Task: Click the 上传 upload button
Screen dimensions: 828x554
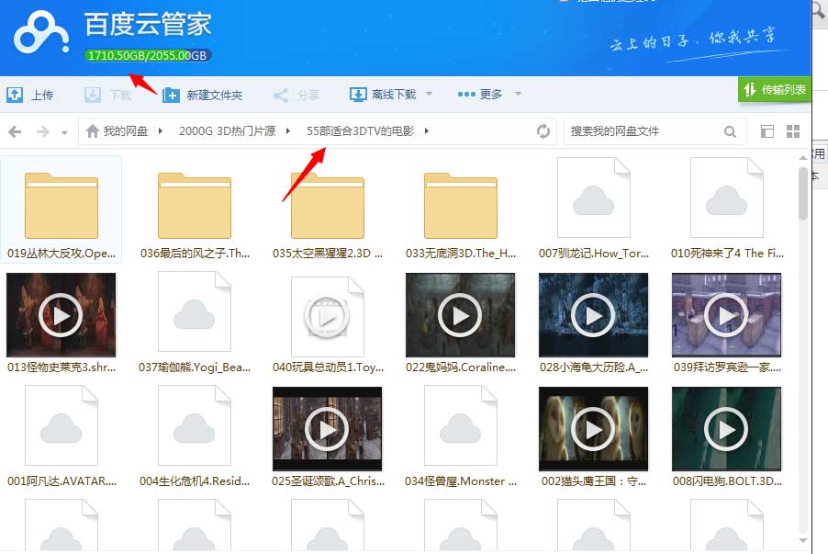Action: pyautogui.click(x=30, y=95)
